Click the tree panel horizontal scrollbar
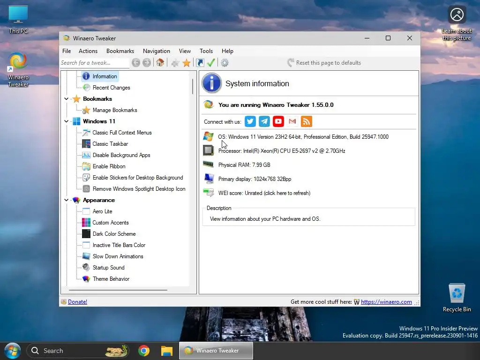 click(x=118, y=290)
